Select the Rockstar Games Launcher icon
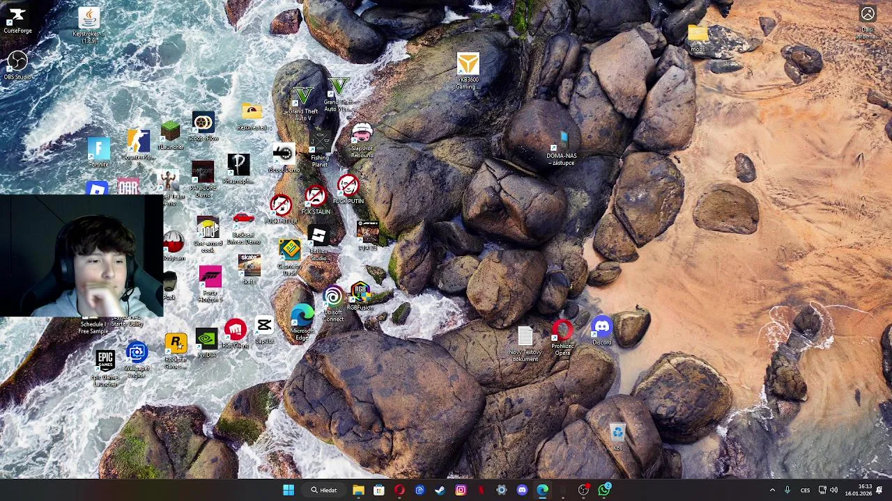Viewport: 892px width, 501px height. tap(176, 351)
